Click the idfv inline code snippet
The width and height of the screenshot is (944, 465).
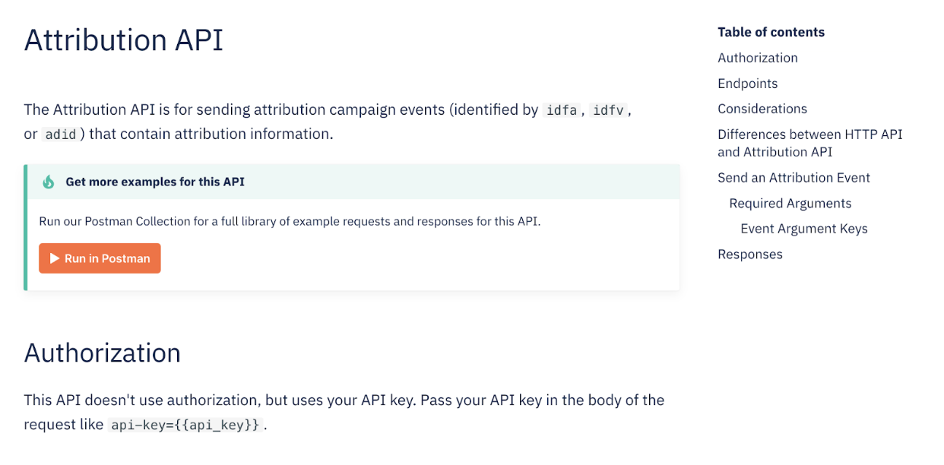(608, 110)
